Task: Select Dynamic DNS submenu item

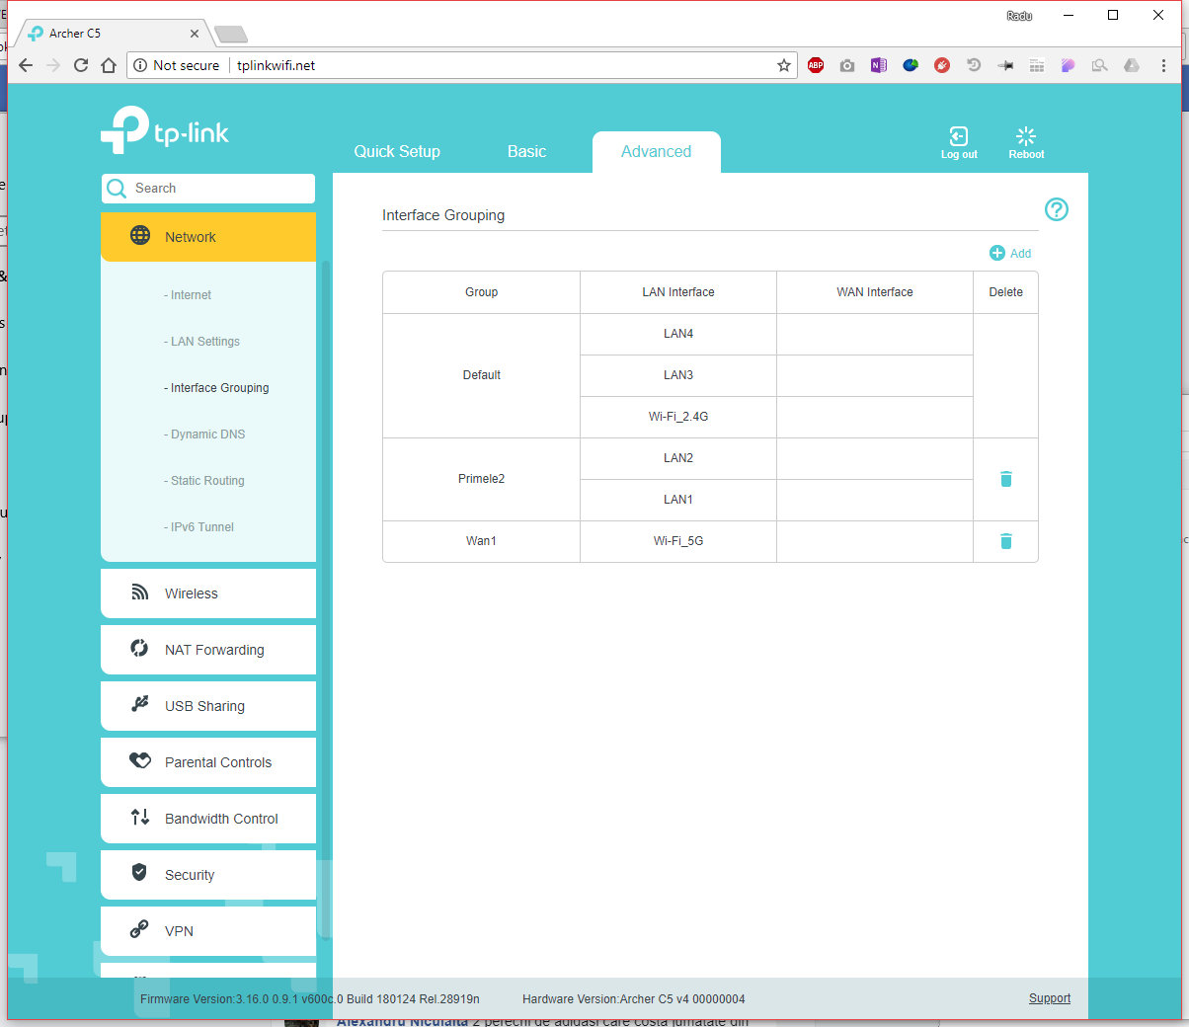Action: click(x=207, y=434)
